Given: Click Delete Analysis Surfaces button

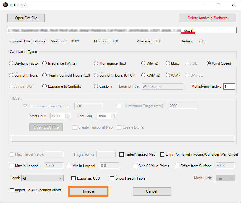Looking at the screenshot, I should [208, 18].
